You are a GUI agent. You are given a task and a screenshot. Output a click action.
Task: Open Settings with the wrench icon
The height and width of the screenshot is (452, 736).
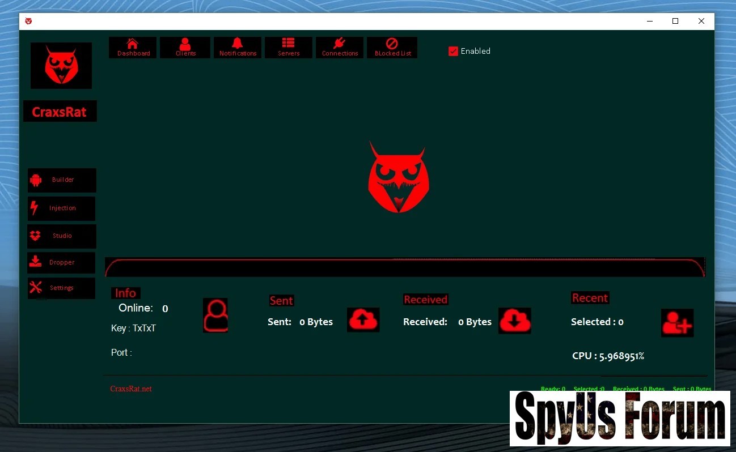point(61,288)
